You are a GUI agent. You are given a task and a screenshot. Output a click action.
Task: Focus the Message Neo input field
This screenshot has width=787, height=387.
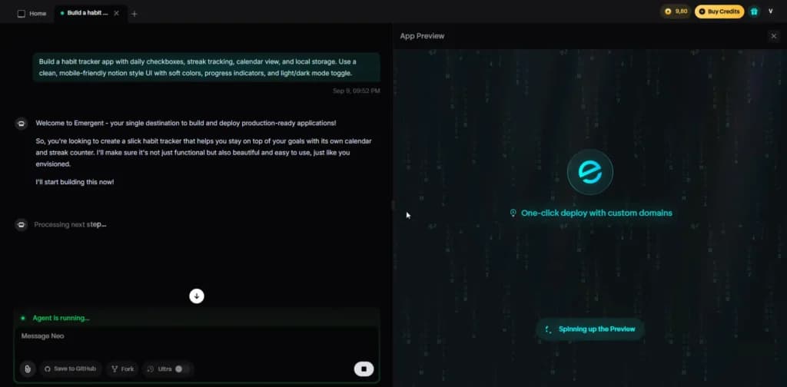[x=197, y=342]
